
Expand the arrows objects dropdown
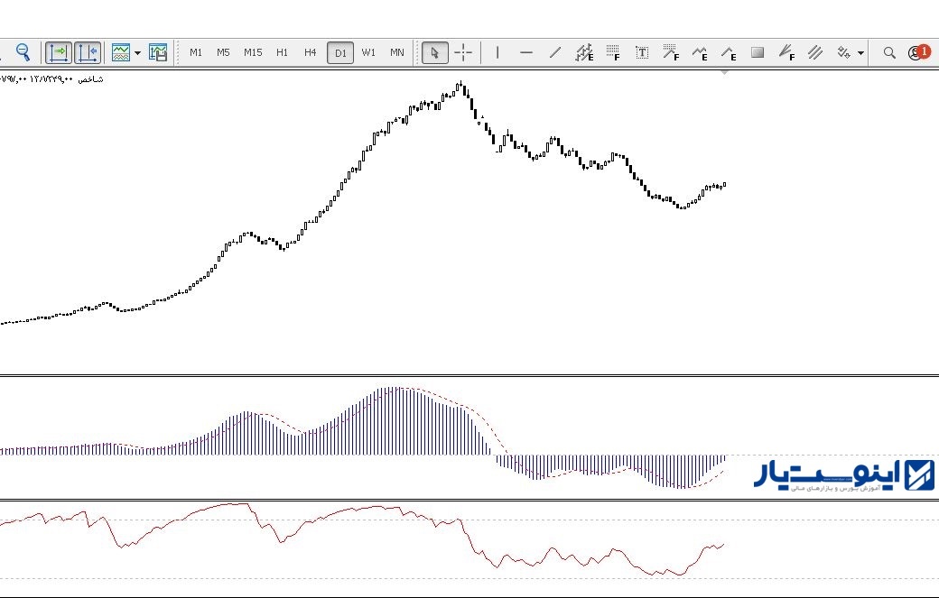click(860, 52)
